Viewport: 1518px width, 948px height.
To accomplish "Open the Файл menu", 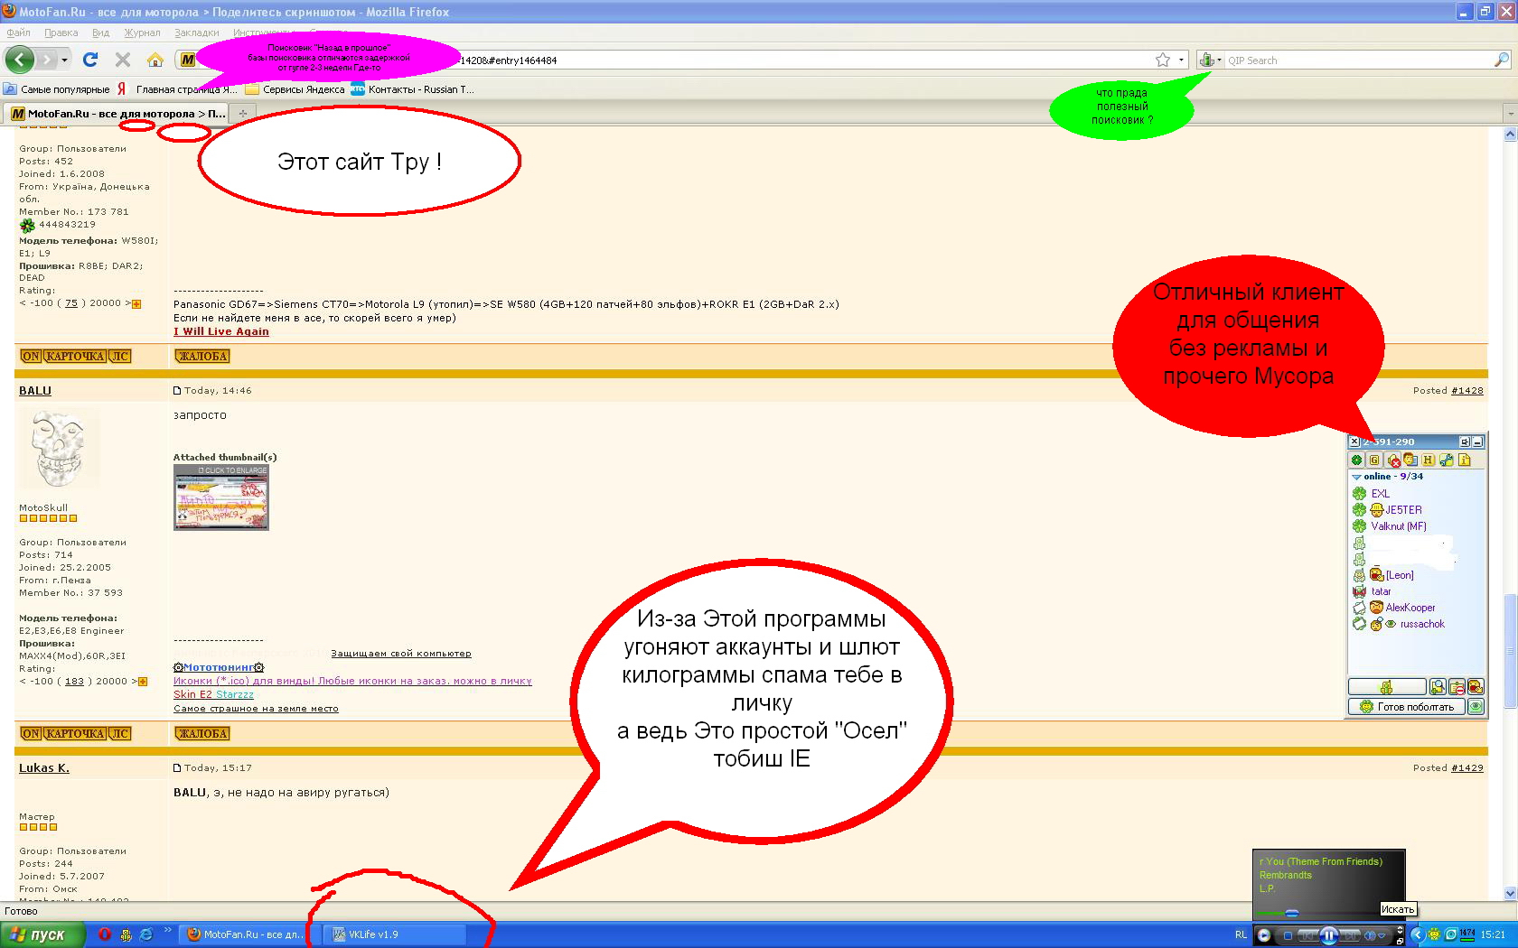I will (x=18, y=33).
